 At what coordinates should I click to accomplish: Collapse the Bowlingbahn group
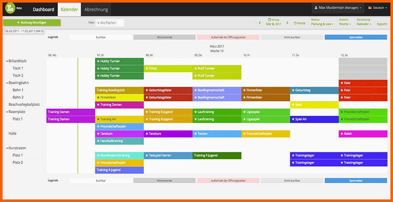[7, 83]
